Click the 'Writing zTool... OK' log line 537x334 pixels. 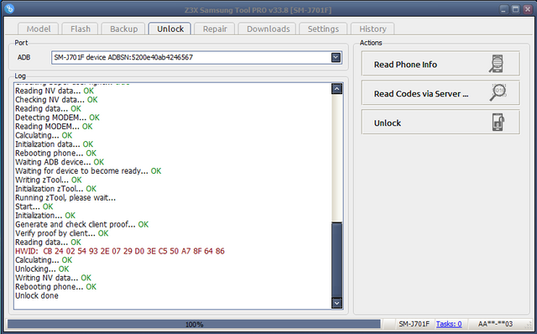tap(49, 180)
